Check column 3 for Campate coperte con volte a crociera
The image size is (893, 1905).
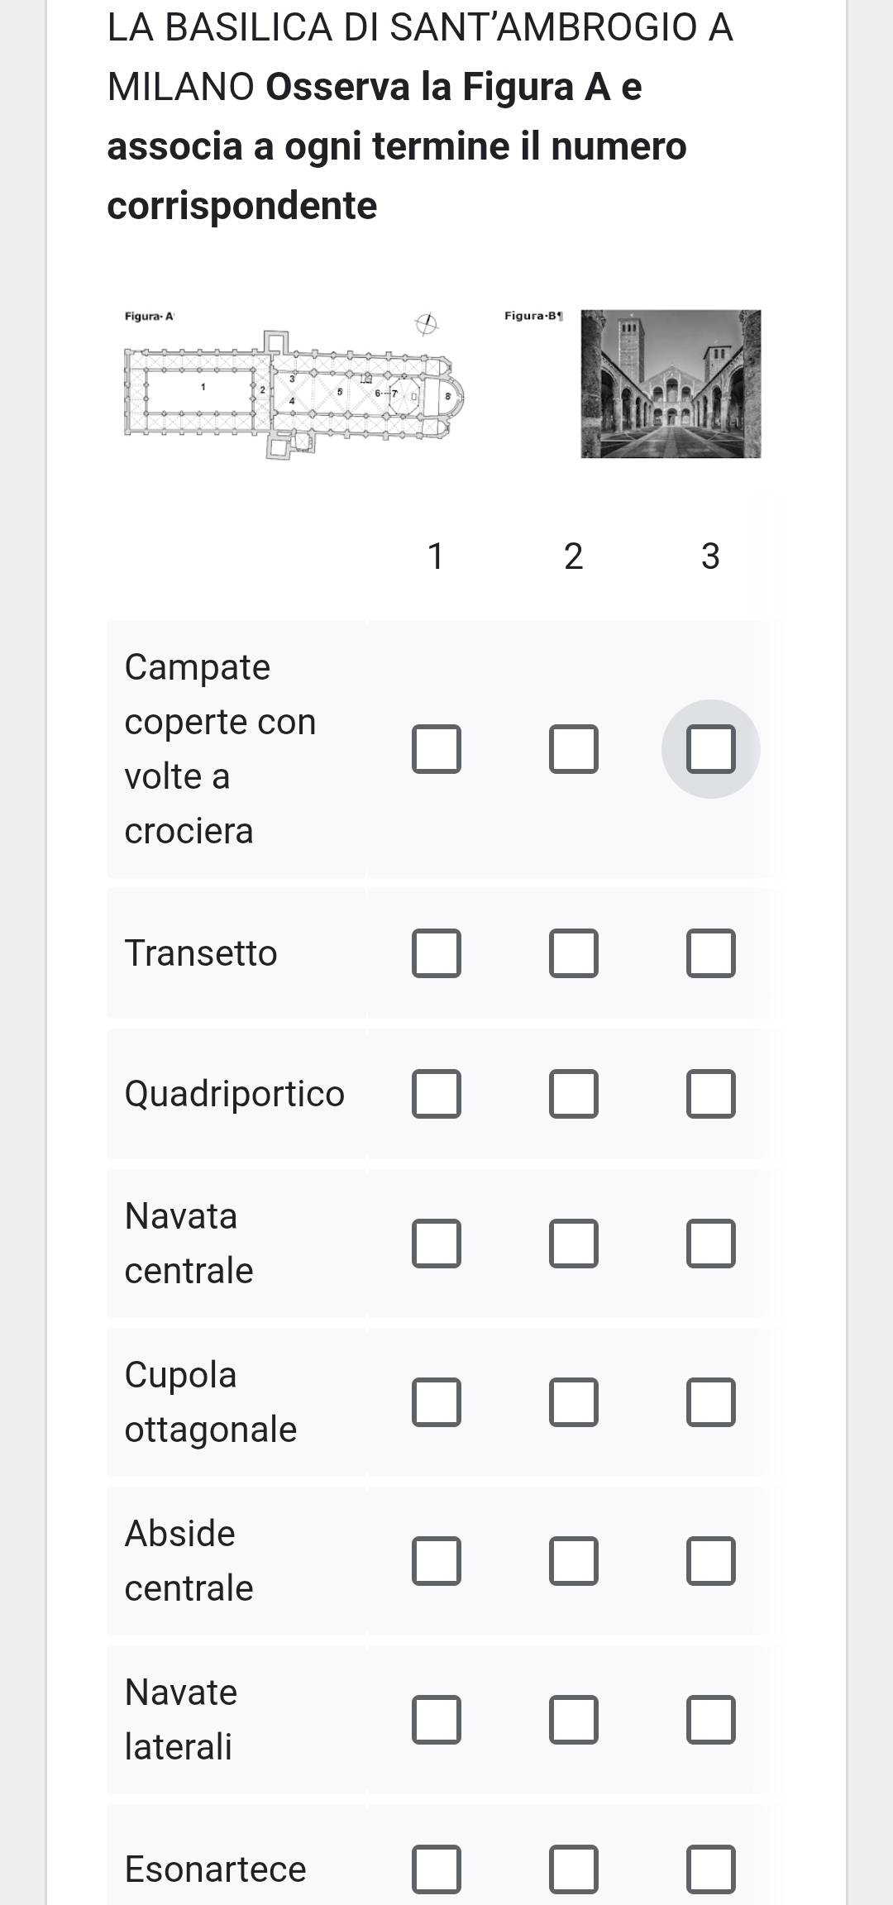(710, 749)
